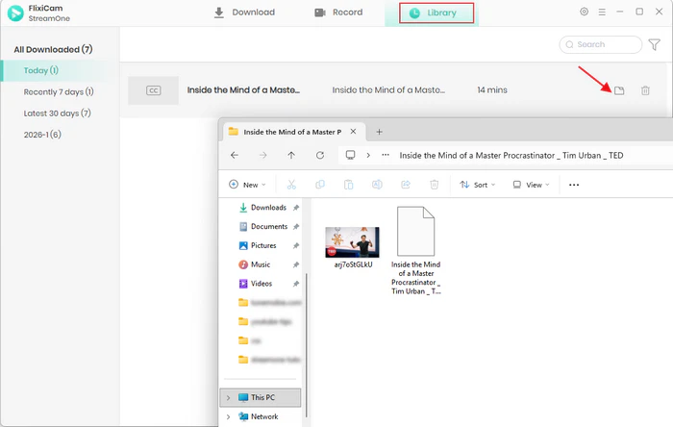
Task: Click the Copy icon in Explorer toolbar
Action: tap(320, 185)
